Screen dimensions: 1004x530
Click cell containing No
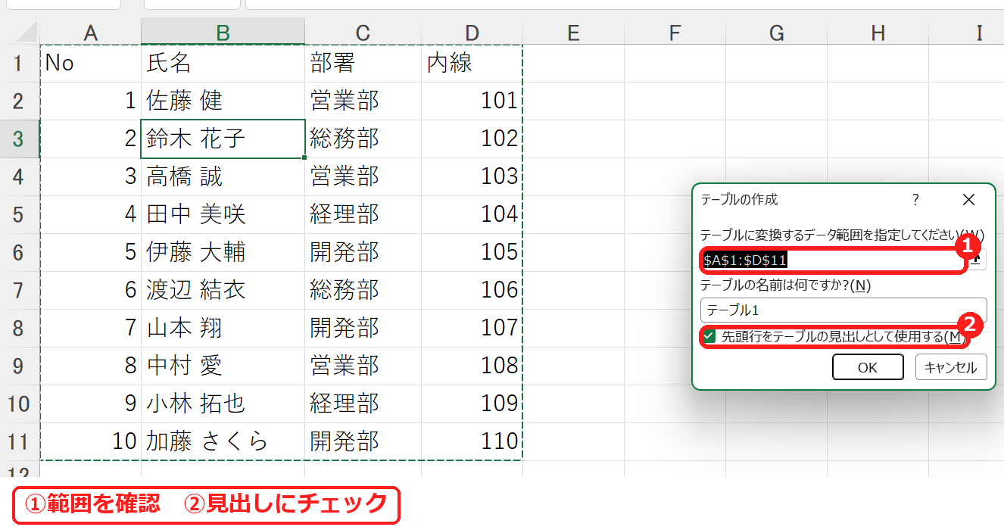pos(90,63)
